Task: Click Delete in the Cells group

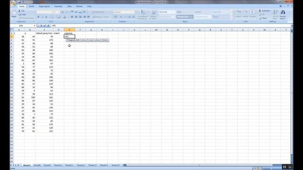Action: 245,15
